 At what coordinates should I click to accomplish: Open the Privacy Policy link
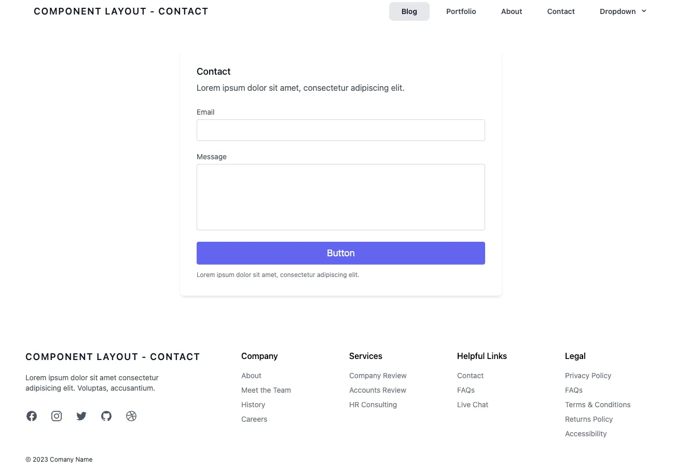pos(588,376)
